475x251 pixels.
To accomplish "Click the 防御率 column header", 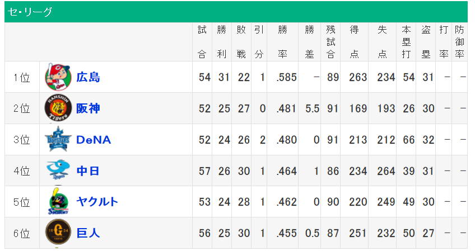I will (x=459, y=42).
